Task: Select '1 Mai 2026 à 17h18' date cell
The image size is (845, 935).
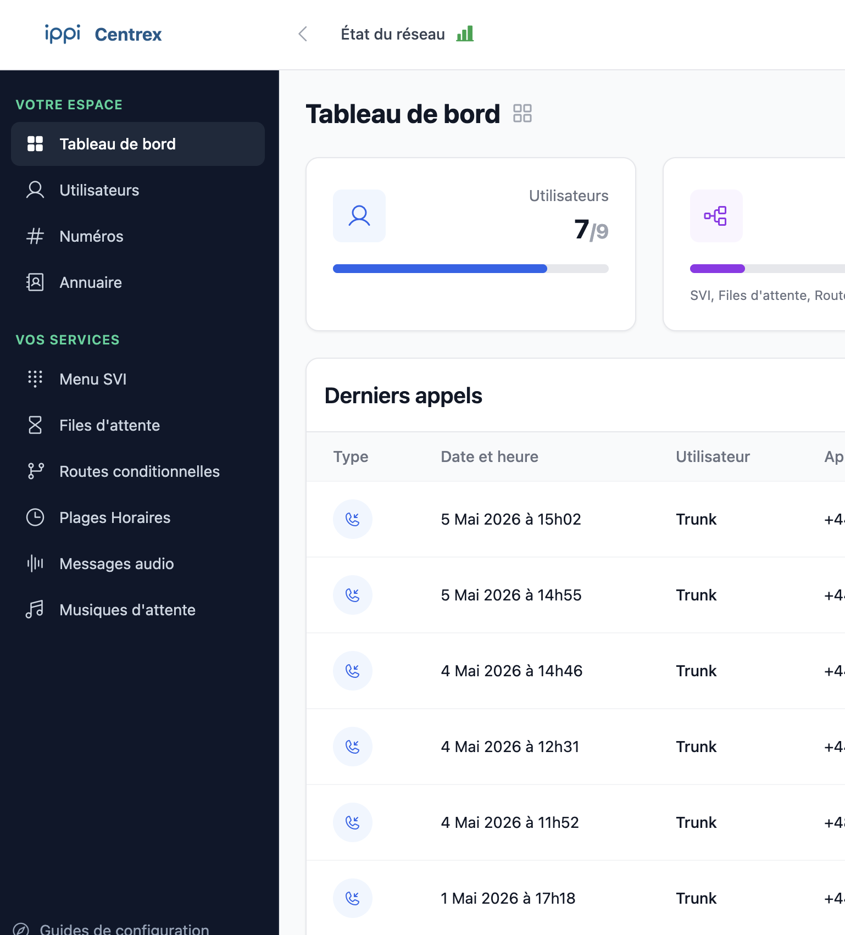Action: tap(508, 898)
